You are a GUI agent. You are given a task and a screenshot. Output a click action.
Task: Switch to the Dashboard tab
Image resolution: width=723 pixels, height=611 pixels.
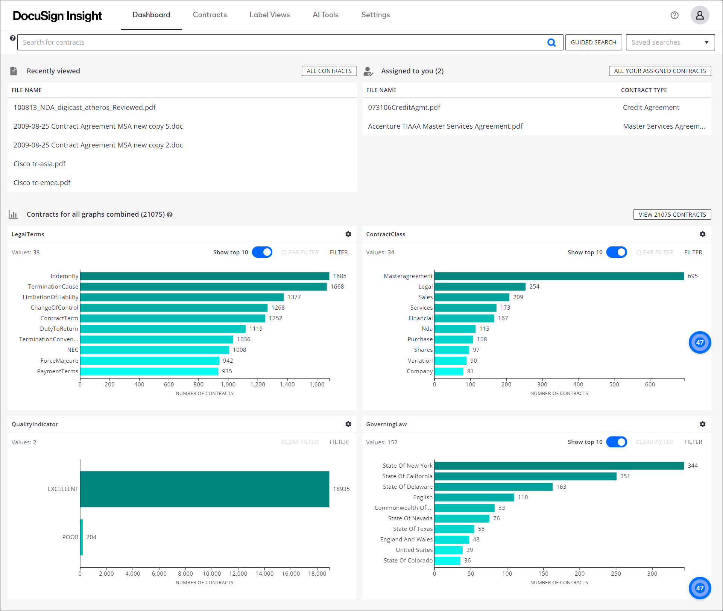click(x=151, y=15)
